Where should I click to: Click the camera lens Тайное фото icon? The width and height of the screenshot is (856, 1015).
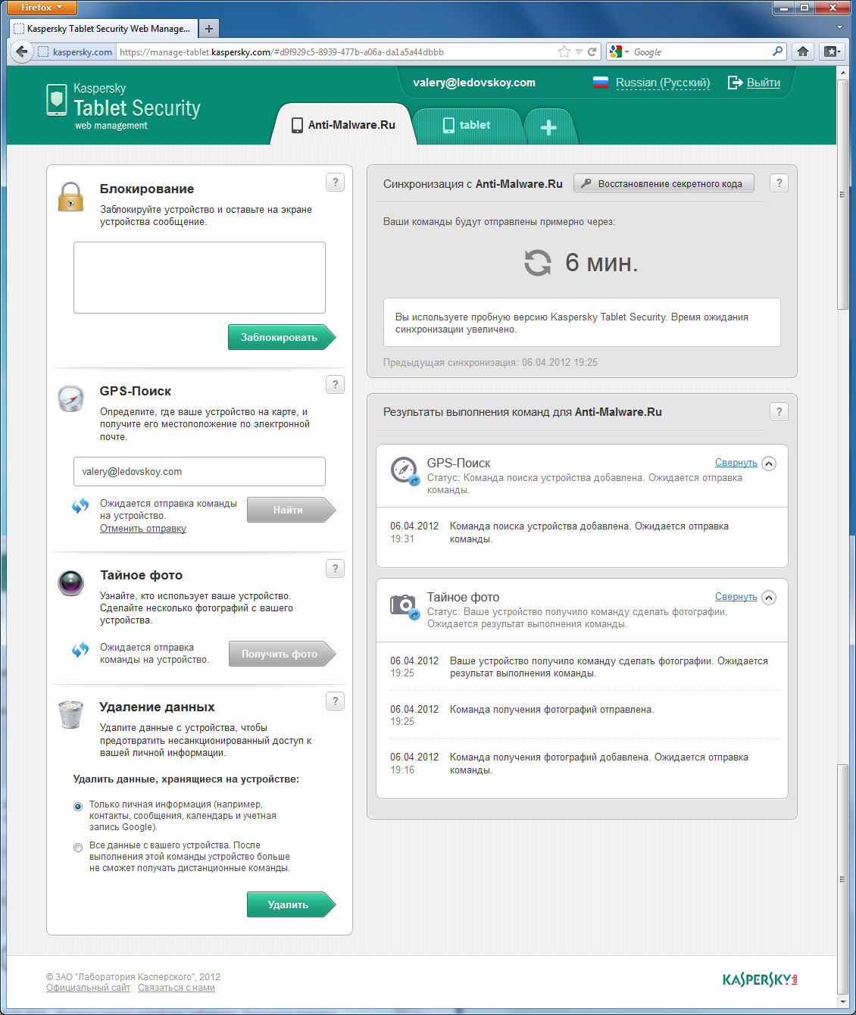pos(71,582)
